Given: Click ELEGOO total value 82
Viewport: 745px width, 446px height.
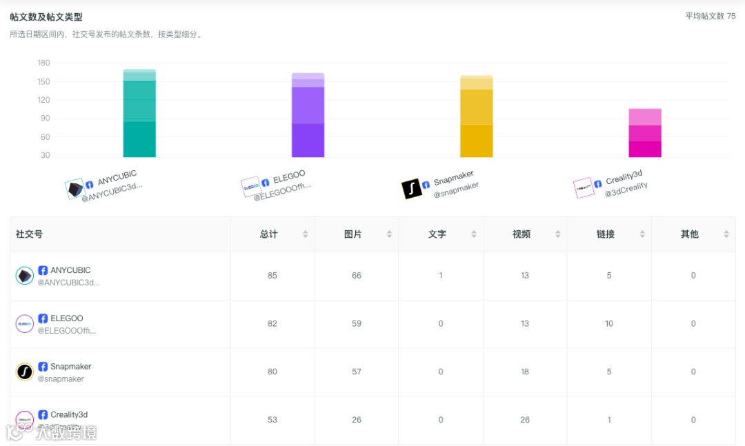Looking at the screenshot, I should 272,323.
